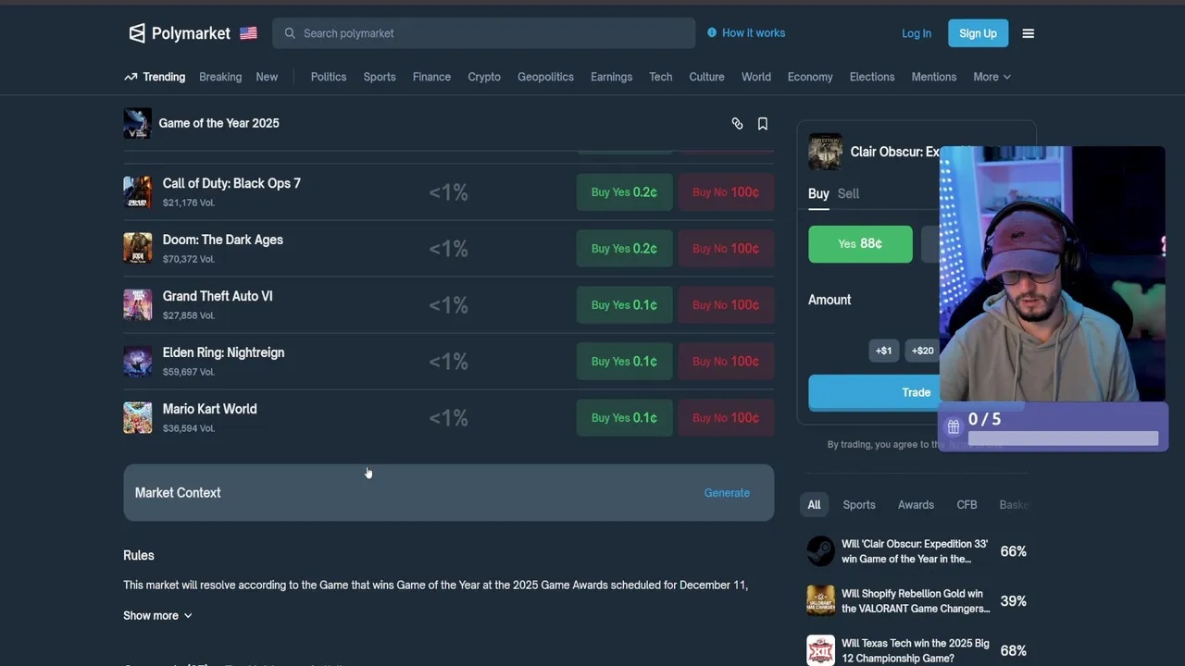Click the Elden Ring: Nightreign image
This screenshot has width=1185, height=666.
tap(137, 361)
